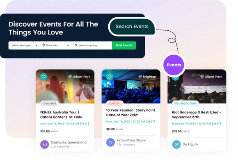The image size is (238, 164).
Task: Click the green Find Events button
Action: coord(124,46)
